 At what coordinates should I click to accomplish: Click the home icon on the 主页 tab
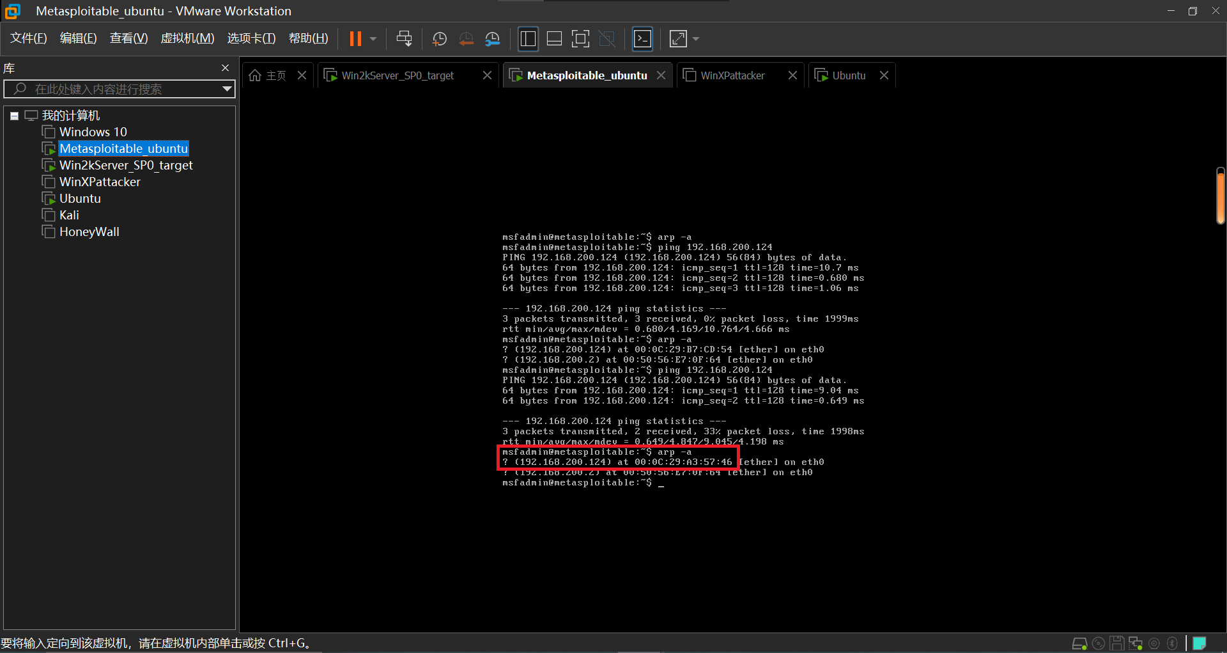tap(255, 75)
